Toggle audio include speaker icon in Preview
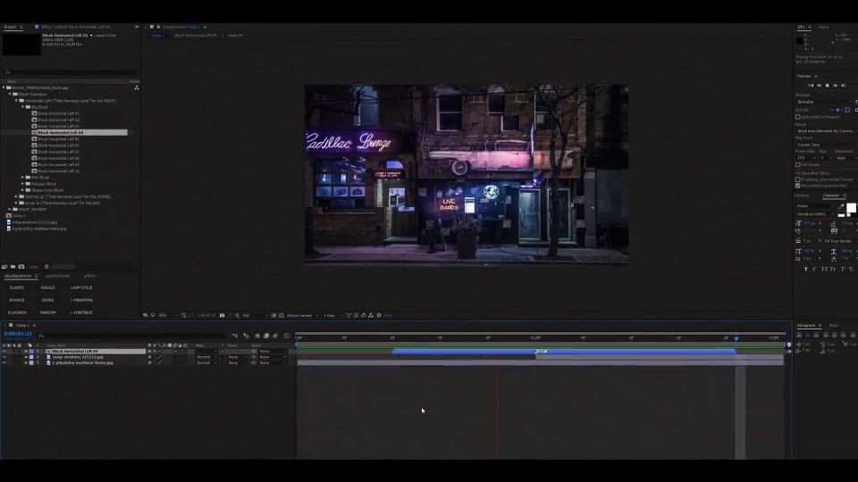The image size is (858, 482). [839, 110]
